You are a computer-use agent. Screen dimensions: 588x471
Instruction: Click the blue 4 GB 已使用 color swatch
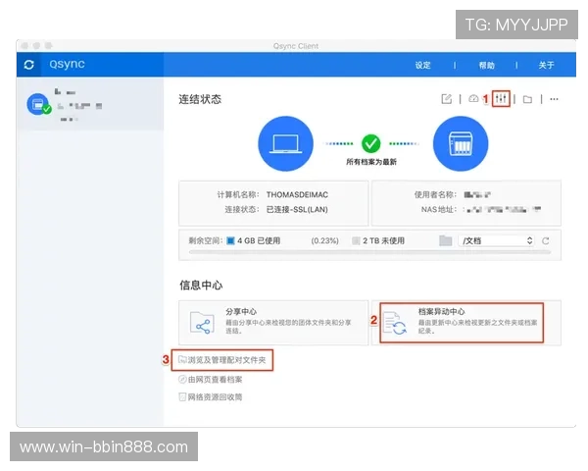230,240
